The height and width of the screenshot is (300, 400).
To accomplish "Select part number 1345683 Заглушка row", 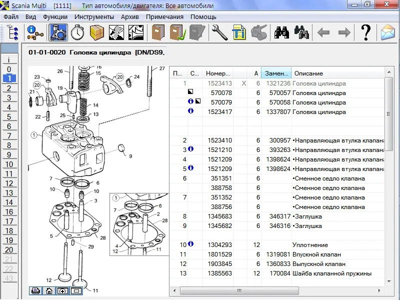I will 277,216.
